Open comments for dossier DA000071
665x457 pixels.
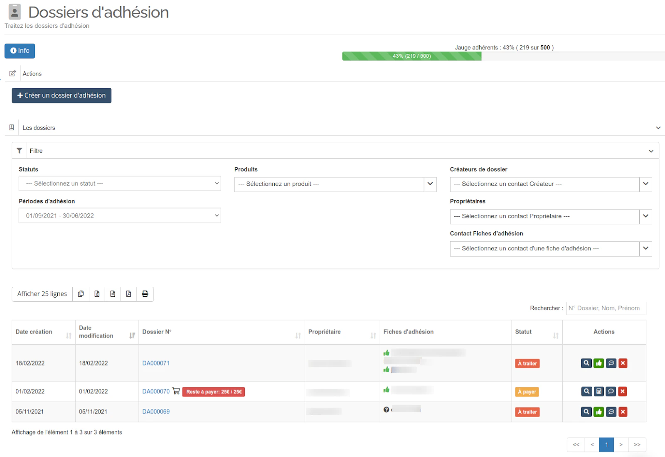click(x=611, y=363)
